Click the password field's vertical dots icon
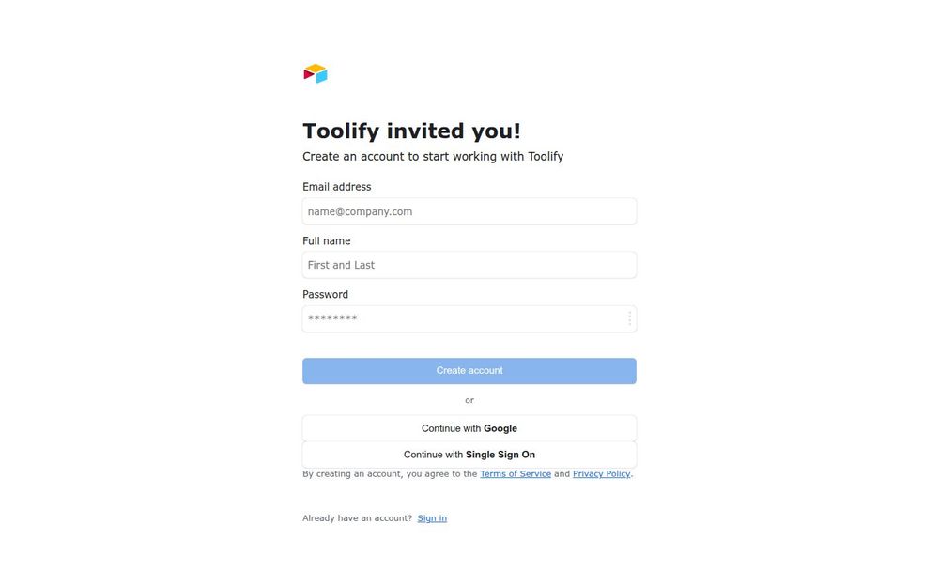Viewport: 939px width, 587px height. click(x=629, y=318)
